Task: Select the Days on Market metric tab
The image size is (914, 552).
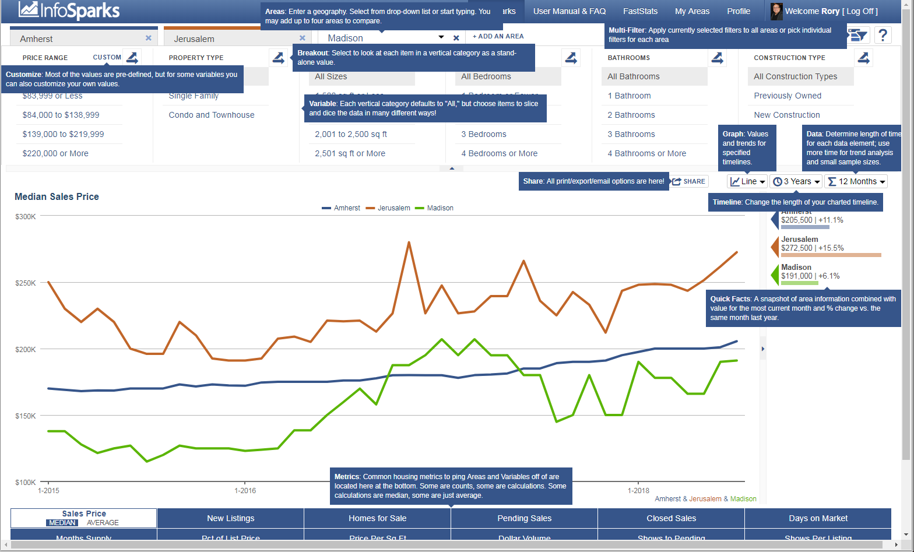Action: point(818,518)
